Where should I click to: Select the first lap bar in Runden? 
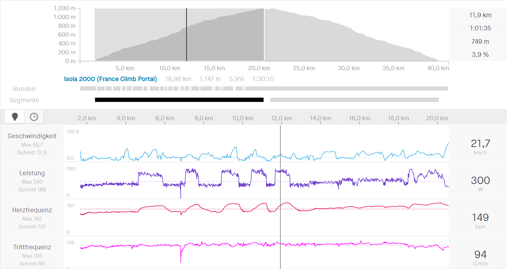(88, 88)
